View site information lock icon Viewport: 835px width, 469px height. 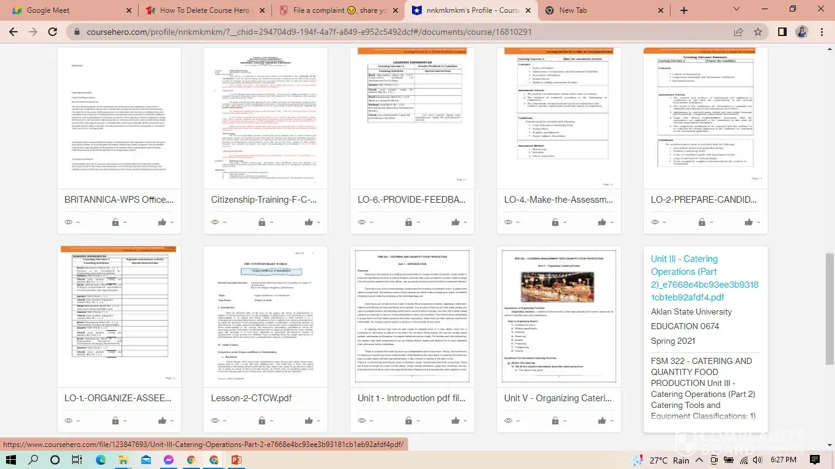pos(77,32)
